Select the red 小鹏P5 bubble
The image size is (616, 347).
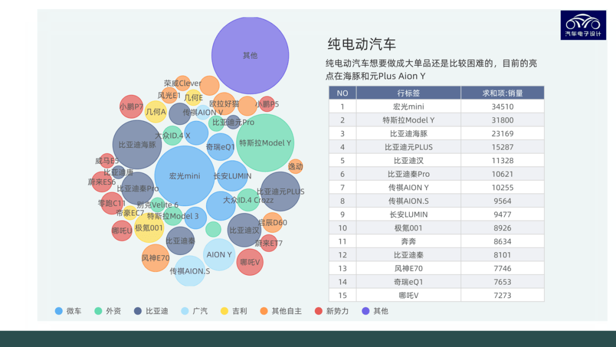coord(267,104)
